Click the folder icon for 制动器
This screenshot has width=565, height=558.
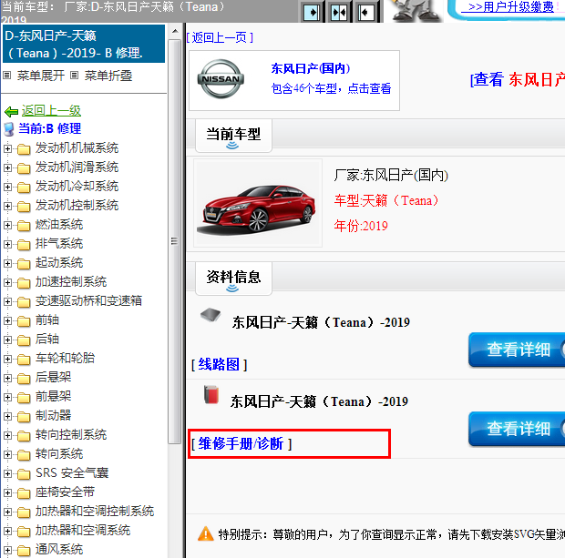(x=24, y=416)
